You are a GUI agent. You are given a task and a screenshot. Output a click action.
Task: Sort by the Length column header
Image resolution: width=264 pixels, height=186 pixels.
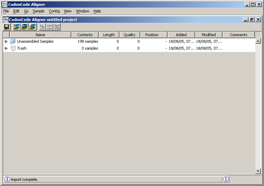[109, 35]
